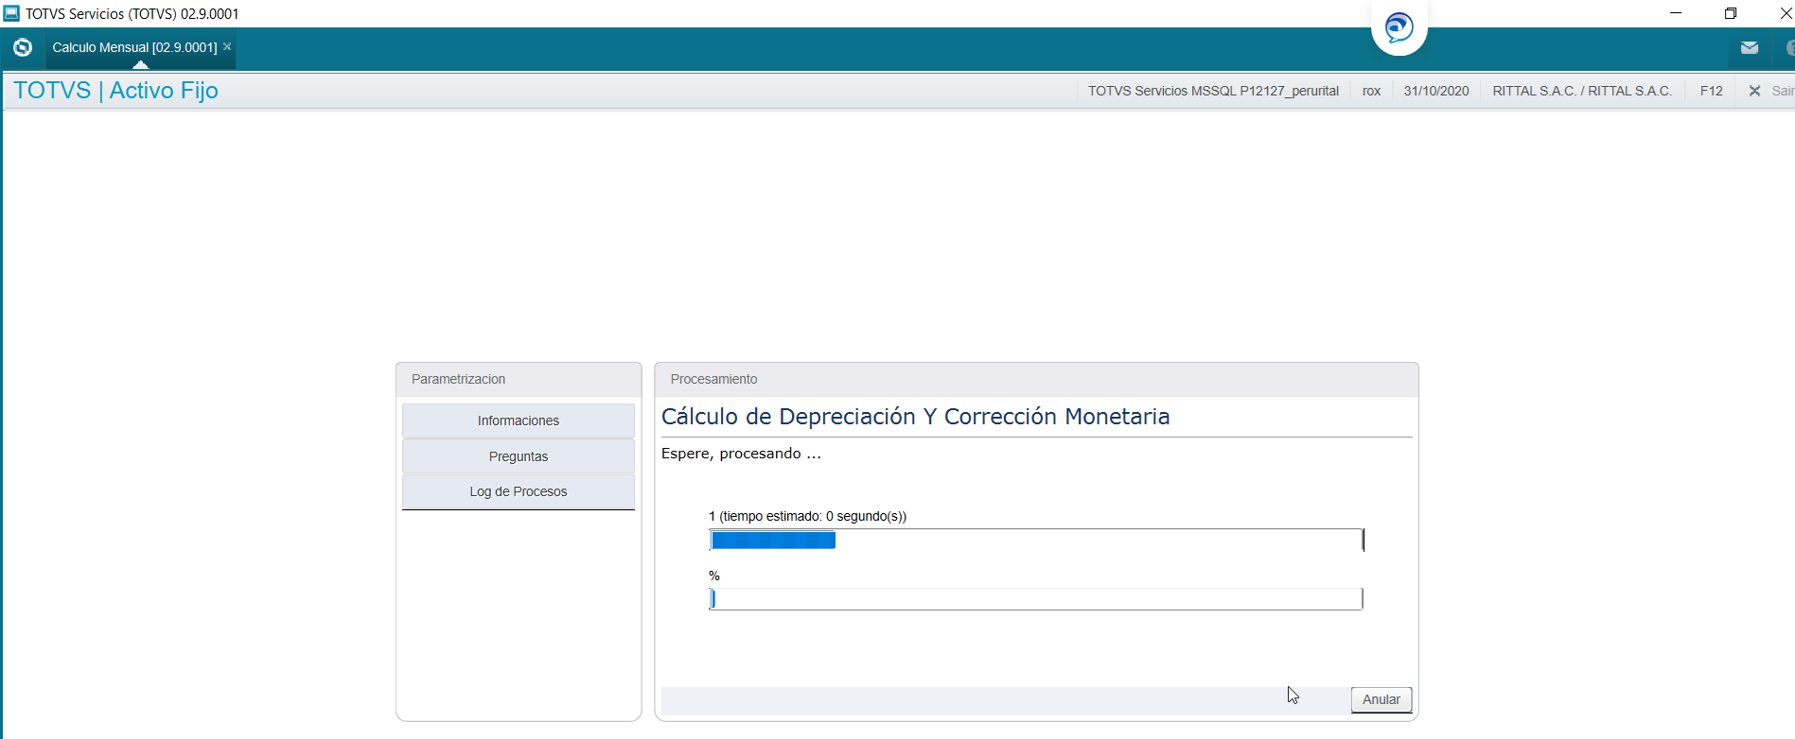This screenshot has width=1795, height=739.
Task: Click the TOTVS home circular icon
Action: coord(23,47)
